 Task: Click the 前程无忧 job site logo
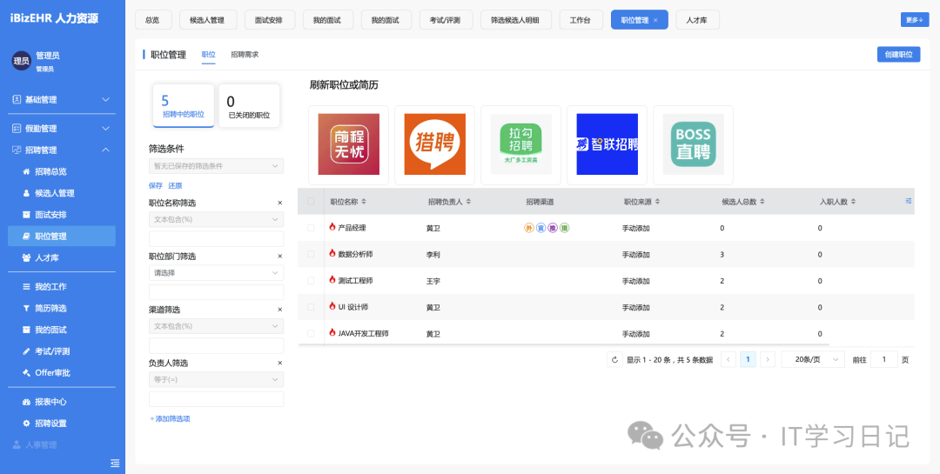348,144
